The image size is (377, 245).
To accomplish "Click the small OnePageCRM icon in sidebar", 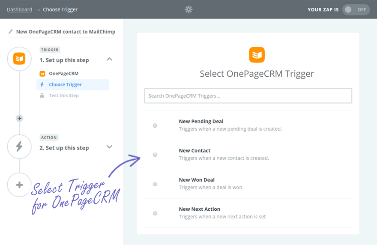I will tap(42, 74).
